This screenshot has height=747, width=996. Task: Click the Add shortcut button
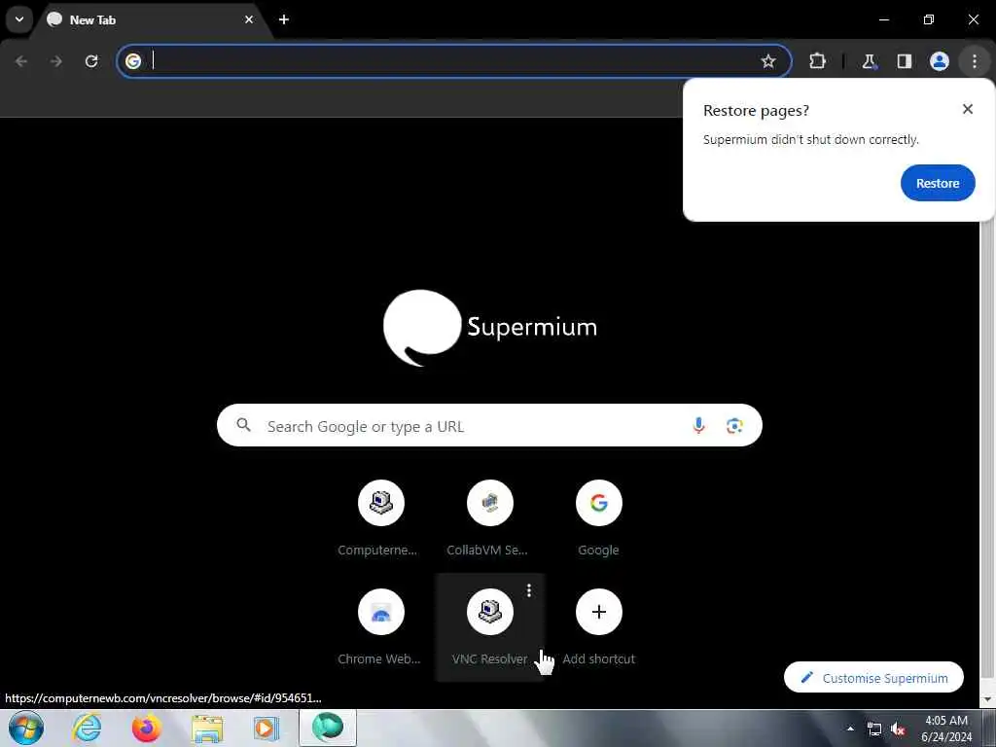(598, 627)
